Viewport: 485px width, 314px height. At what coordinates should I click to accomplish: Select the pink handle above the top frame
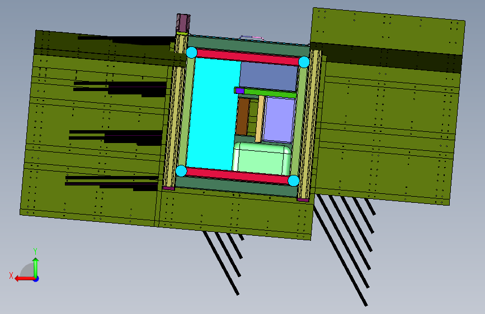[x=252, y=37]
